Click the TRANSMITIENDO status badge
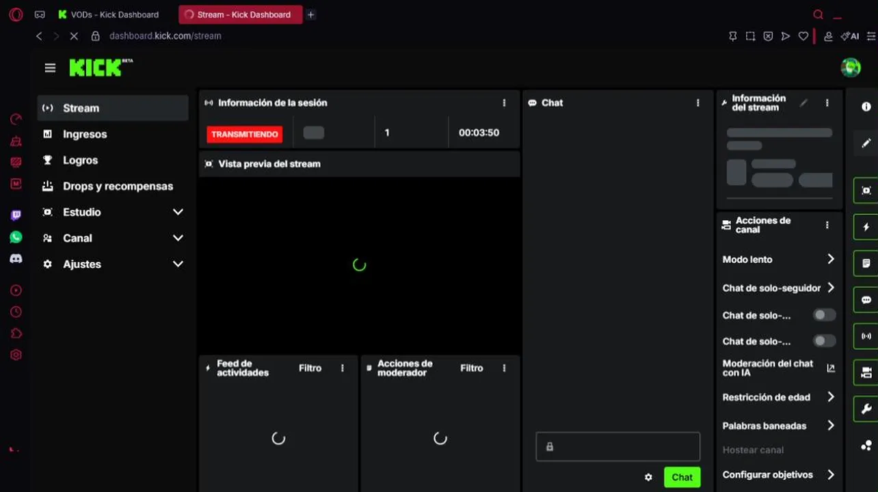 tap(245, 134)
